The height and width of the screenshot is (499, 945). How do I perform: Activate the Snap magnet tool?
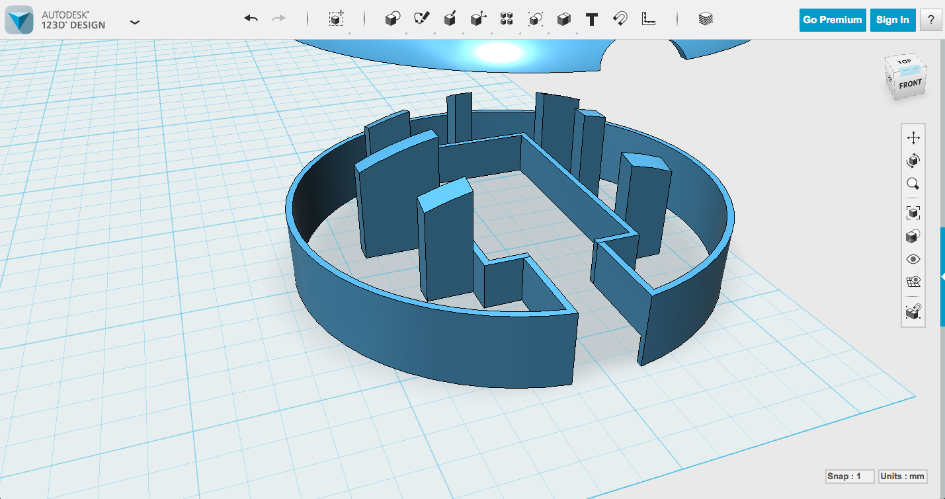tap(619, 19)
